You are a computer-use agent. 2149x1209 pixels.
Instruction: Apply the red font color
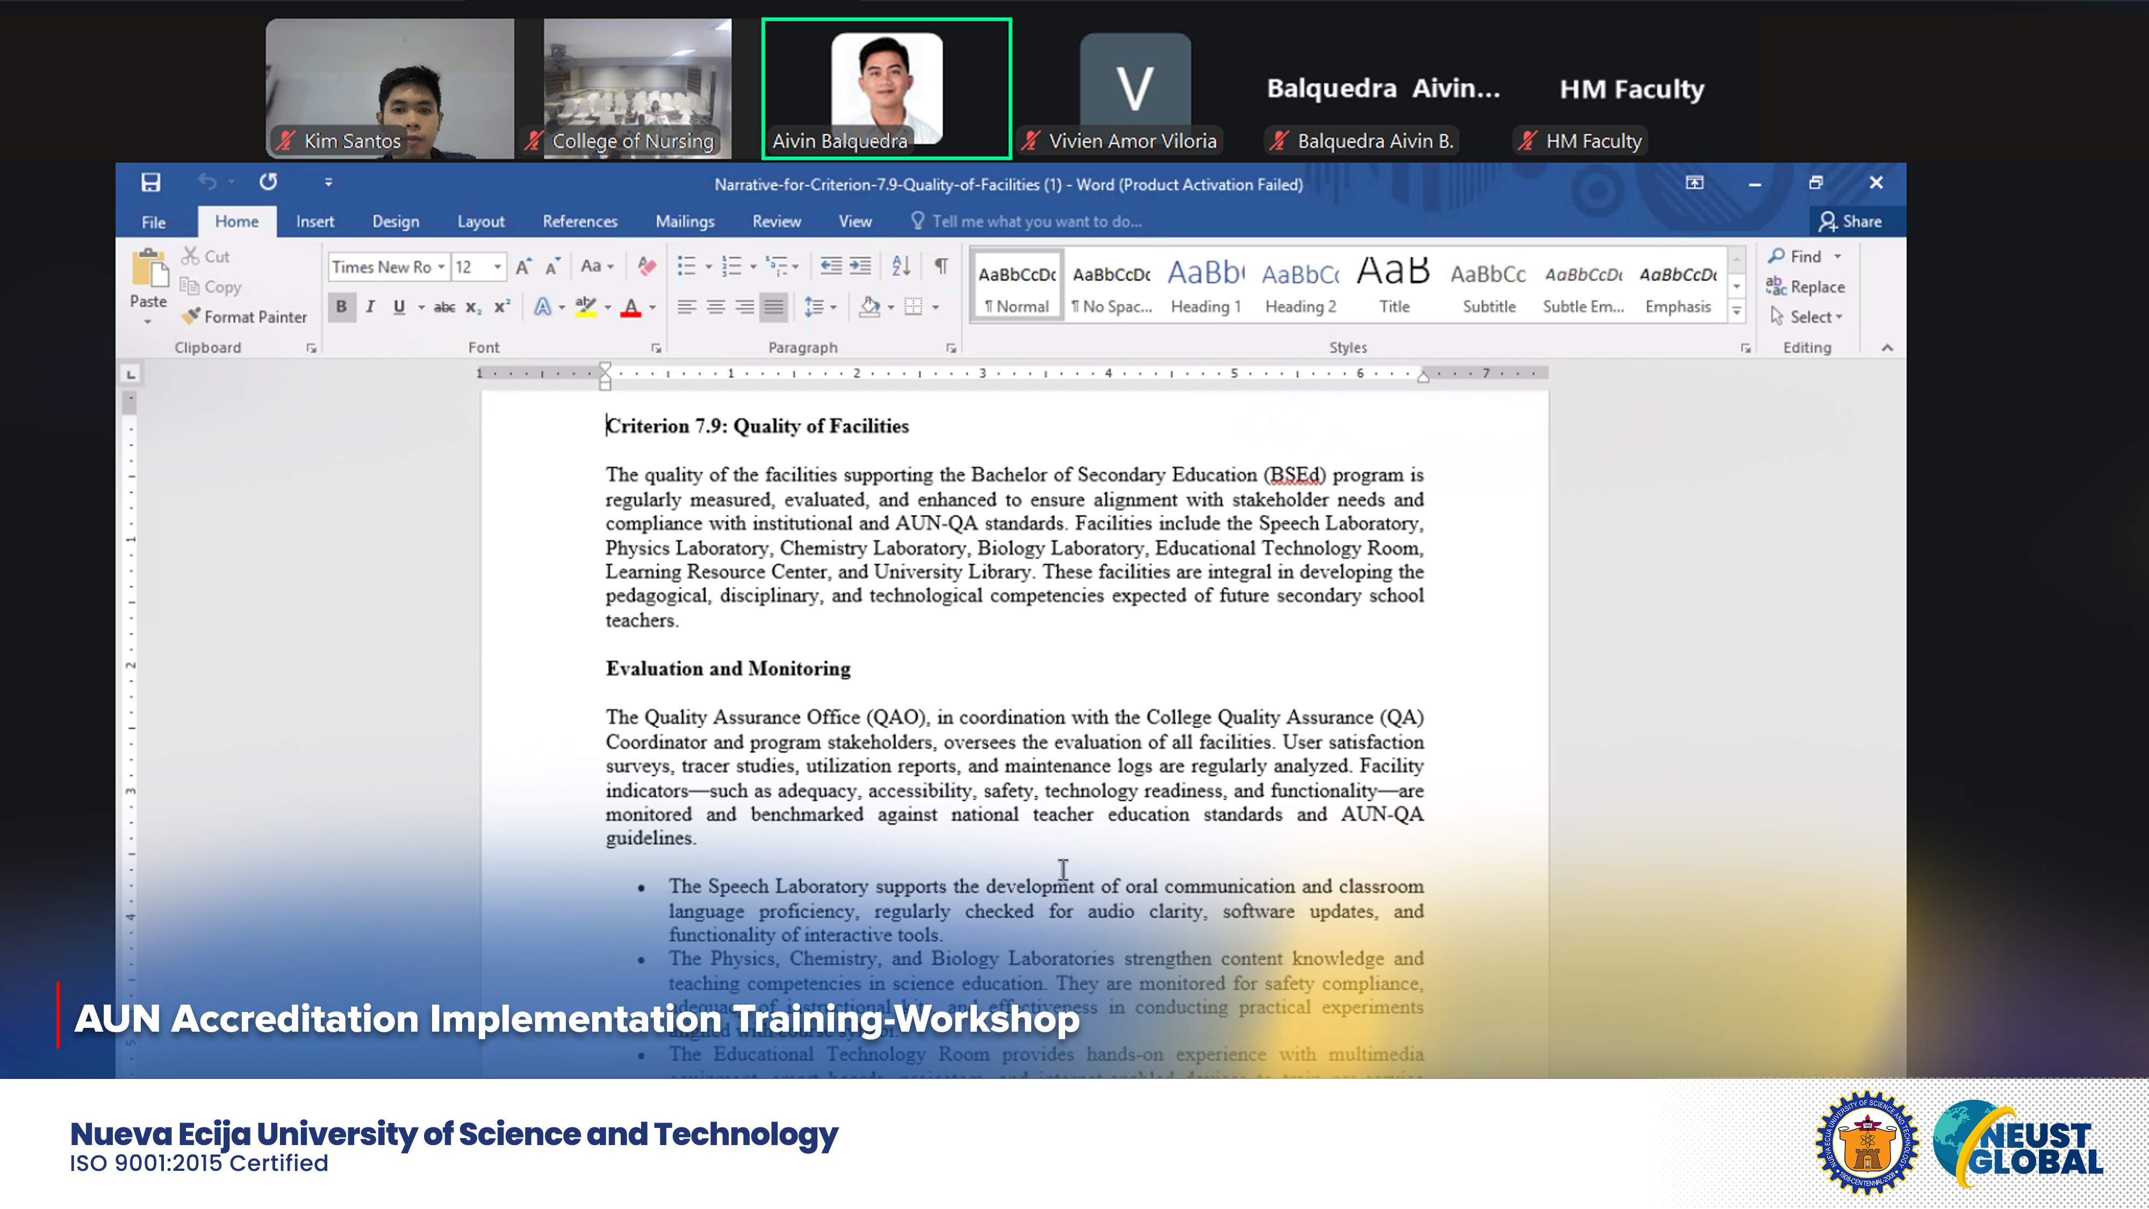click(x=631, y=307)
